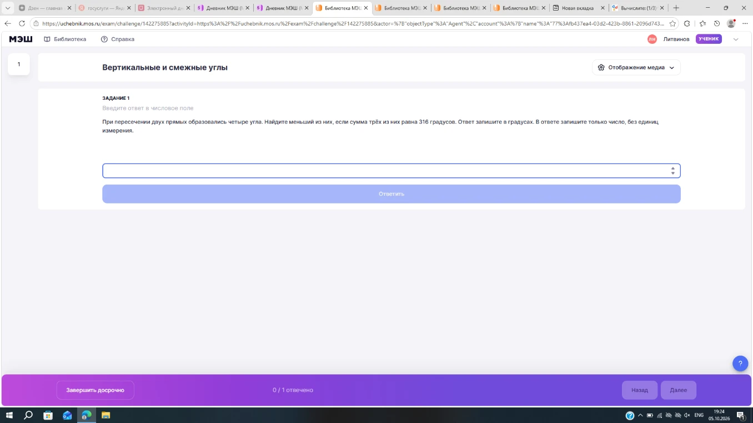Image resolution: width=753 pixels, height=423 pixels.
Task: Go back using the browser back arrow
Action: click(x=8, y=23)
